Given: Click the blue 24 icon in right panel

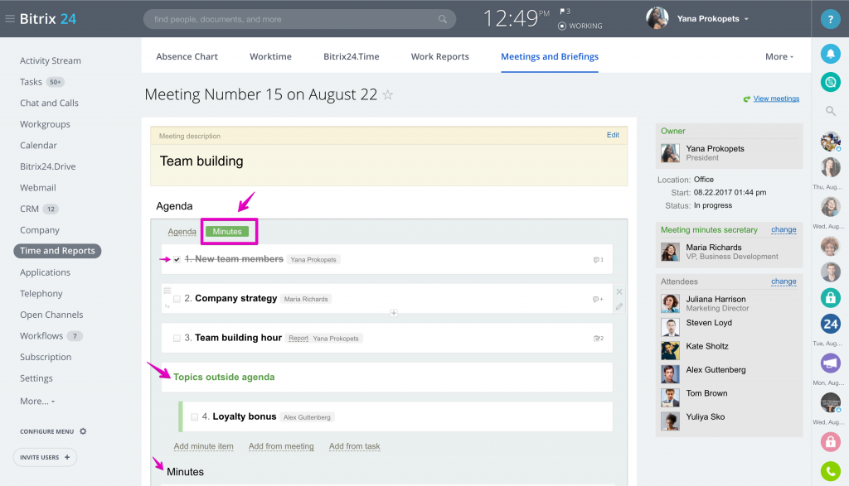Looking at the screenshot, I should 830,324.
